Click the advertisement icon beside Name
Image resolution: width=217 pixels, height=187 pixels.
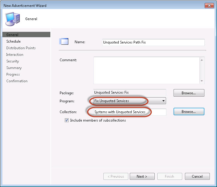64,41
